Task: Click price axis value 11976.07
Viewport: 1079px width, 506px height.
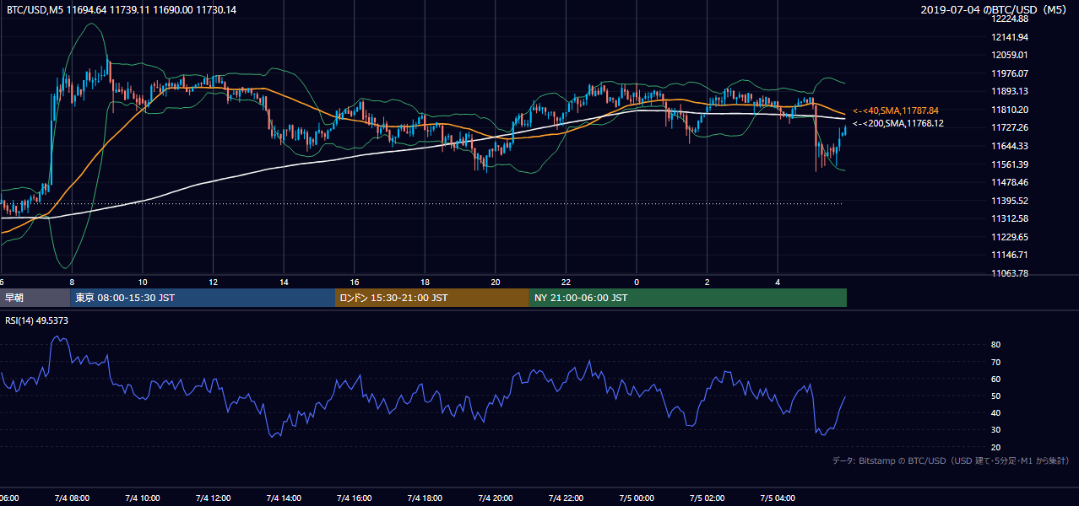Action: click(x=1011, y=73)
